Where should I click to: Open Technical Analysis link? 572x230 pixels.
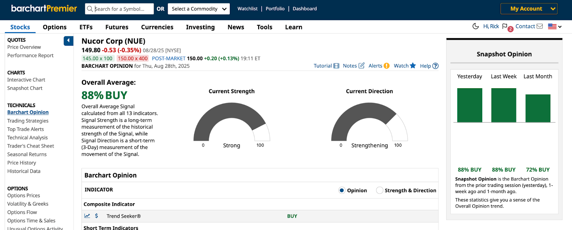coord(28,137)
